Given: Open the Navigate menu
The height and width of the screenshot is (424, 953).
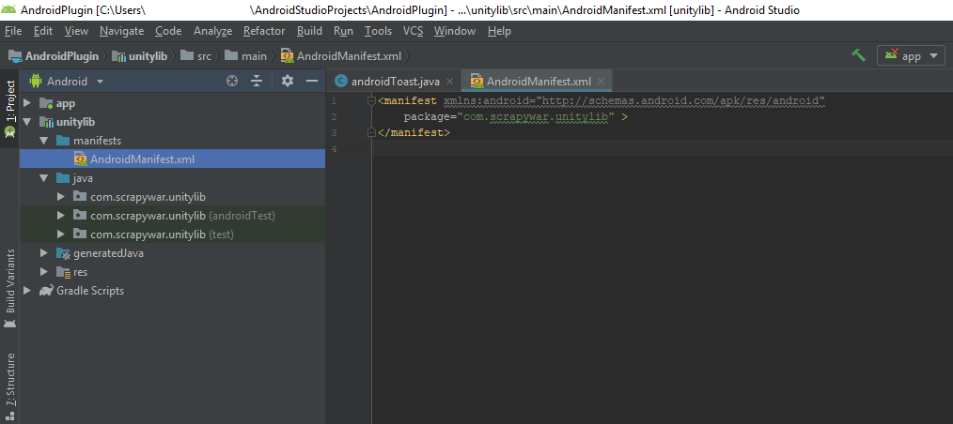Looking at the screenshot, I should click(121, 31).
